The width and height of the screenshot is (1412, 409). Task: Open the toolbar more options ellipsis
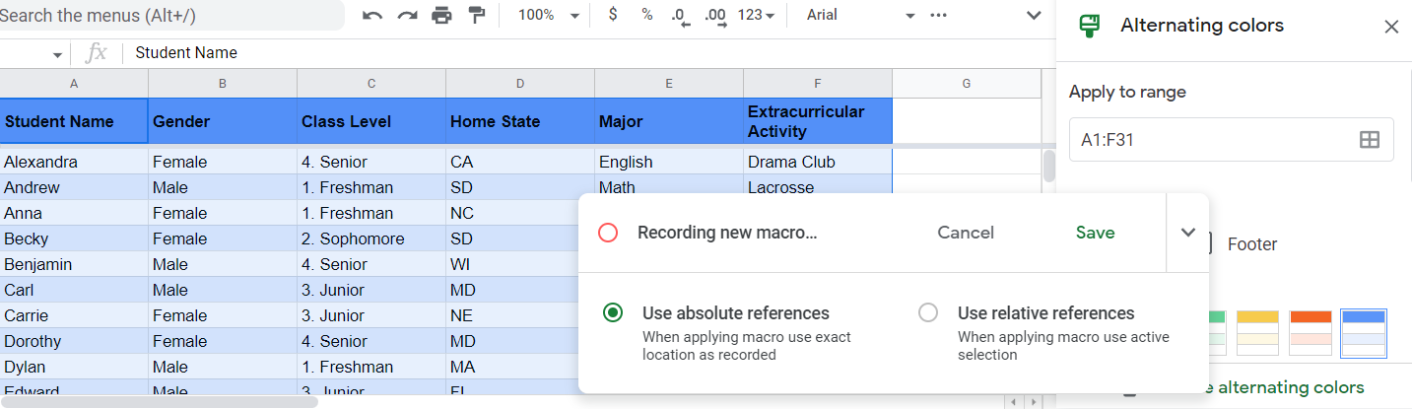(x=938, y=15)
